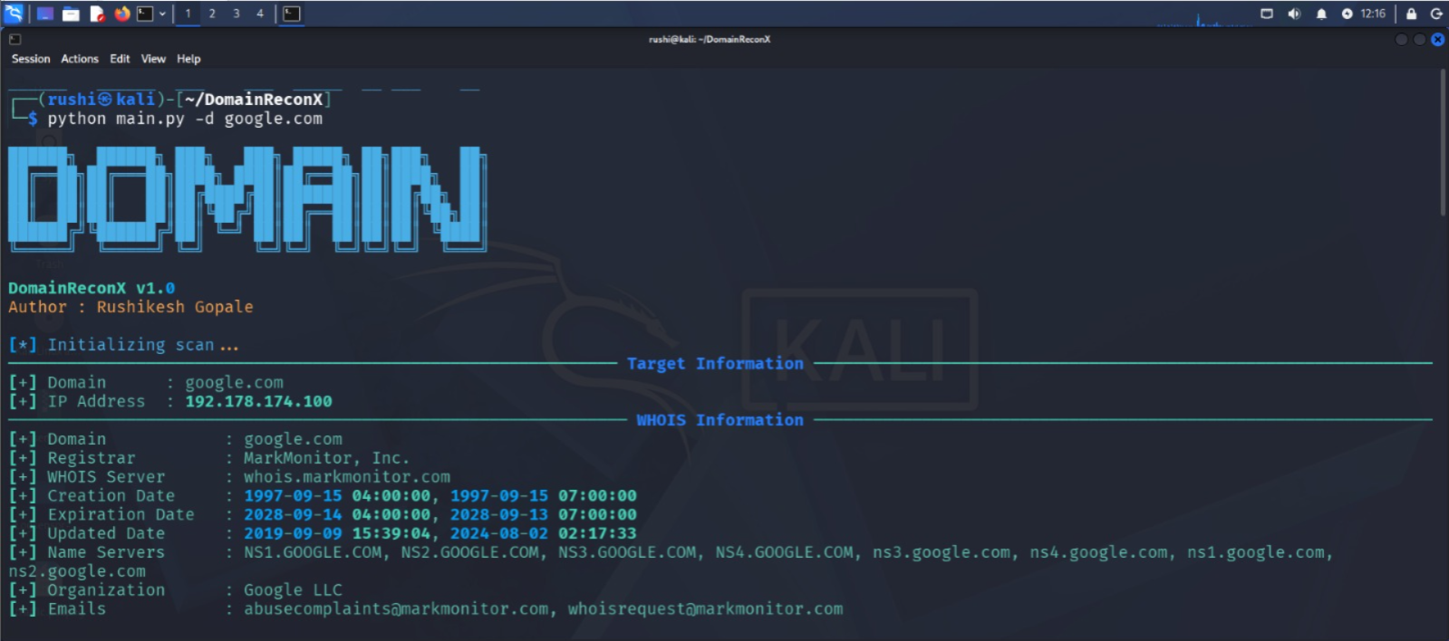Click the terminal vertical scrollbar thumb

pyautogui.click(x=1443, y=143)
